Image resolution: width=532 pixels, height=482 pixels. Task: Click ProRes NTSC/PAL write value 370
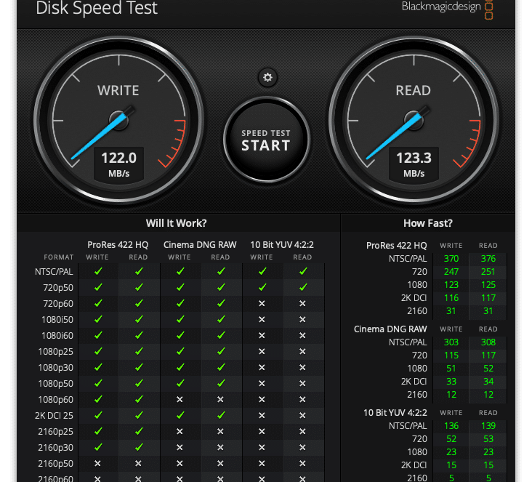451,259
